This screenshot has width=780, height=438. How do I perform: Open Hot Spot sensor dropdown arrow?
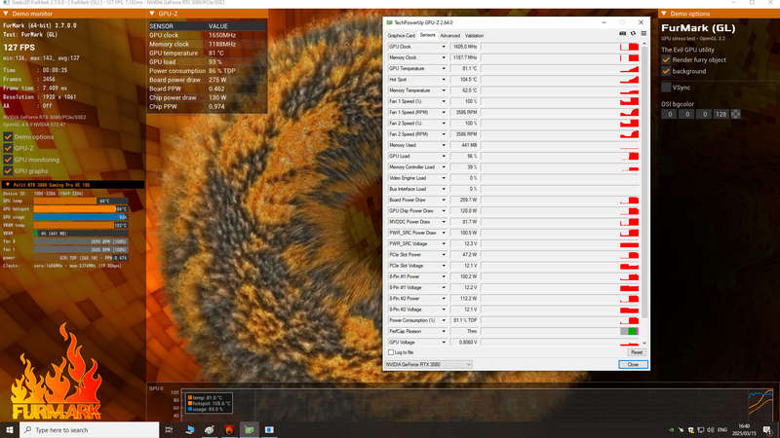444,80
